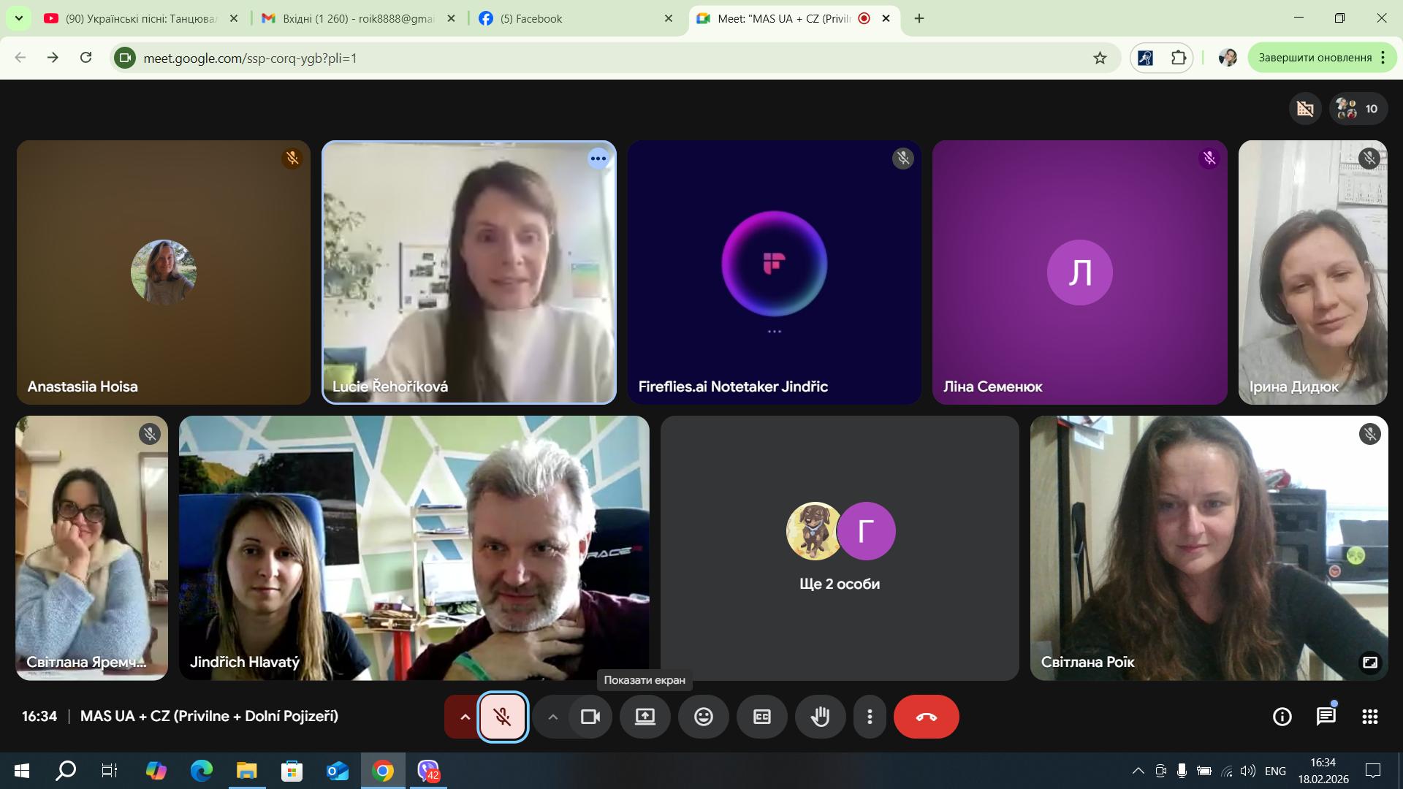Open the three-dot more options menu

click(870, 717)
